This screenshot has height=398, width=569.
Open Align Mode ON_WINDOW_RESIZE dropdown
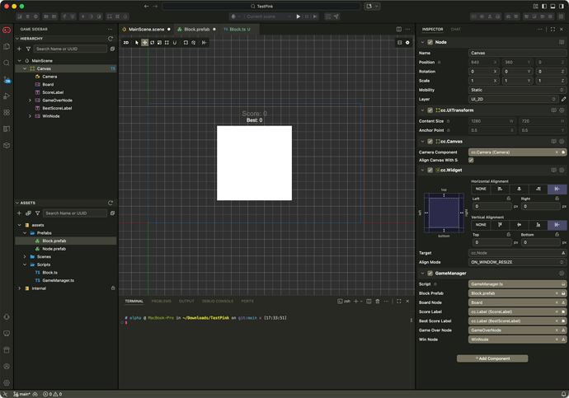click(517, 262)
